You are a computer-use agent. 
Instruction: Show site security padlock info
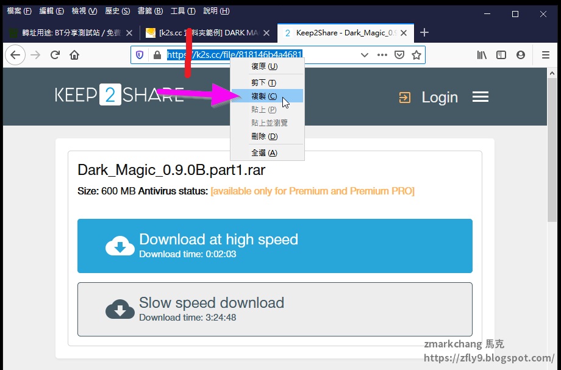157,55
